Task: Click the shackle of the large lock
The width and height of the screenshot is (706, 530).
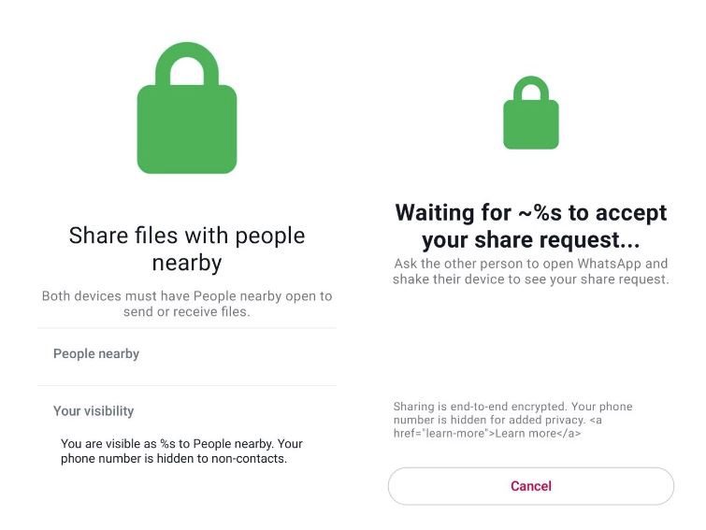Action: [x=187, y=63]
